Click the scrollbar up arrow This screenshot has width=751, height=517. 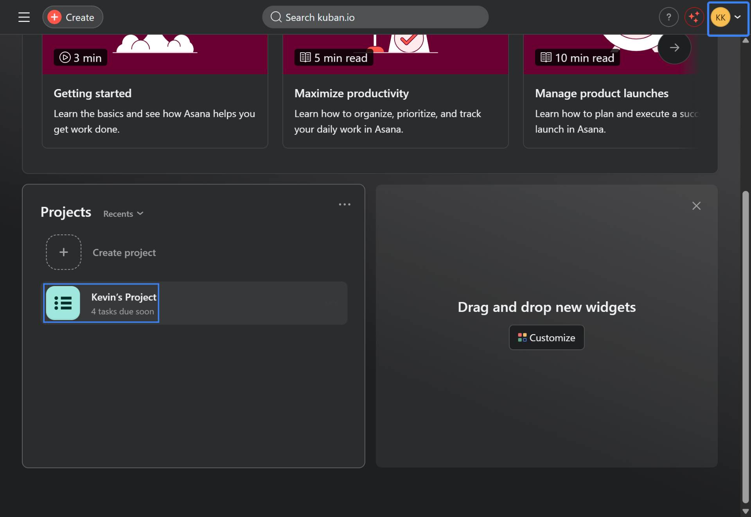point(746,40)
